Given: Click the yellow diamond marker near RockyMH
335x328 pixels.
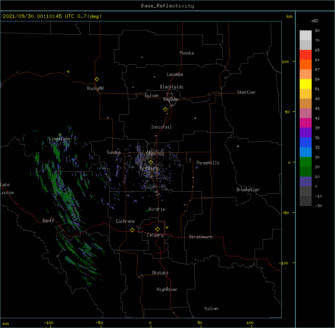Looking at the screenshot, I should tap(97, 79).
